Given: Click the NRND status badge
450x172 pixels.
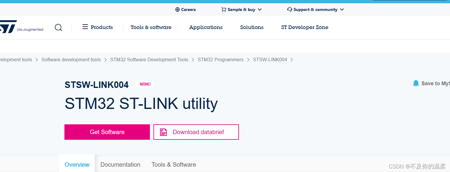Looking at the screenshot, I should click(145, 84).
